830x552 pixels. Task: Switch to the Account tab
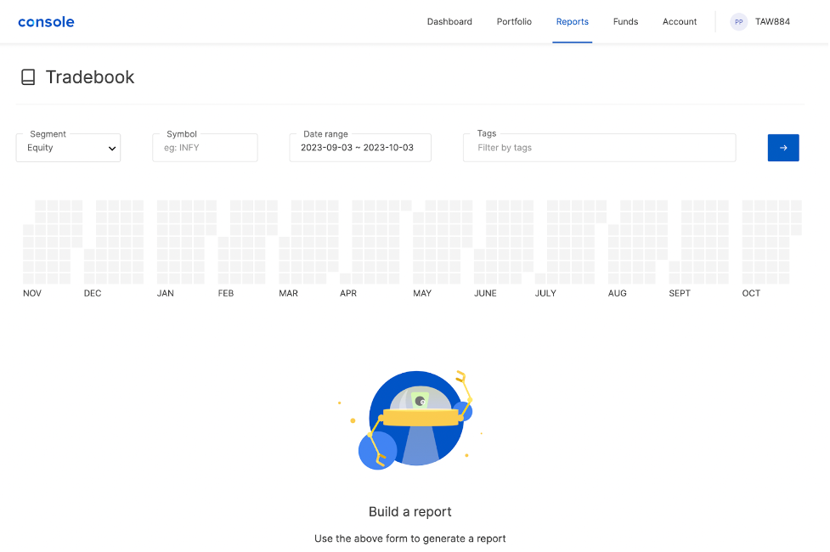[679, 22]
